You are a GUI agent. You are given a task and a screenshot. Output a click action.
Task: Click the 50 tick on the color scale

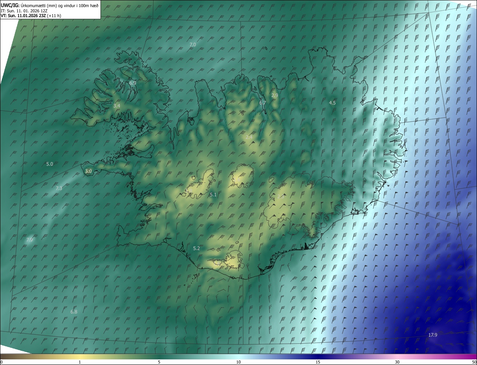click(x=474, y=362)
